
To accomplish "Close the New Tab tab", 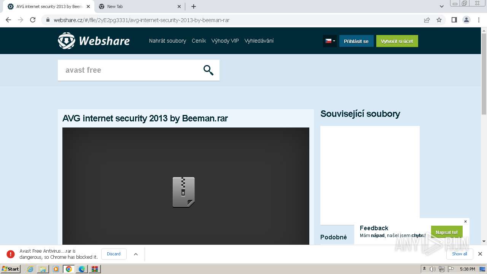I will point(179,6).
